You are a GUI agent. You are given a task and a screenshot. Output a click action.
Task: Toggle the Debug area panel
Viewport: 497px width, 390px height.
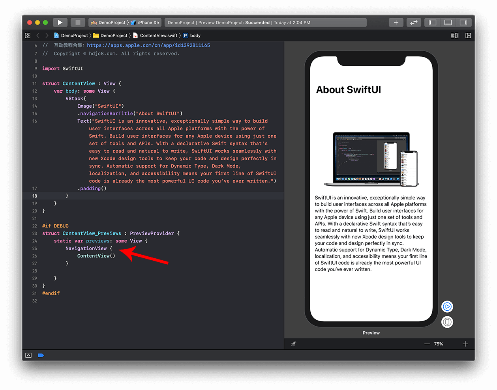(x=448, y=22)
